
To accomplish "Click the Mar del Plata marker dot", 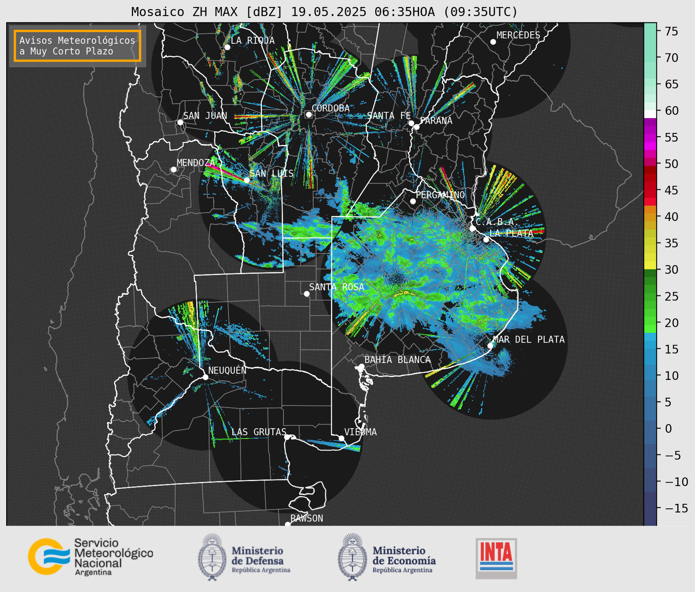I will (490, 345).
